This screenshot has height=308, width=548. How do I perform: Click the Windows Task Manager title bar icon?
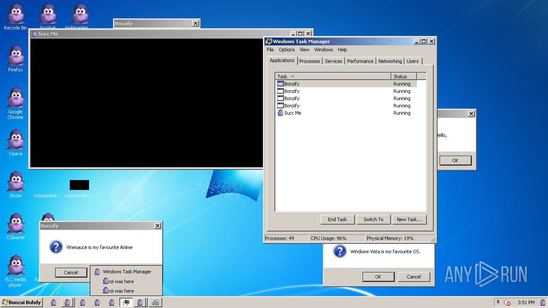pos(269,41)
